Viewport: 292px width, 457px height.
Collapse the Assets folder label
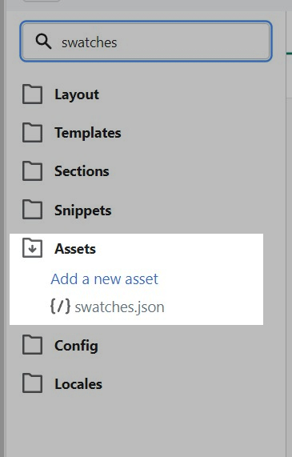click(75, 249)
